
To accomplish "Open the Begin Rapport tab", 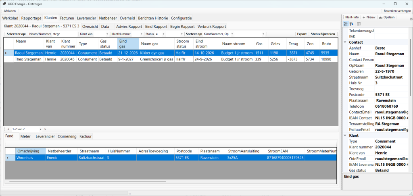I will point(182,27).
